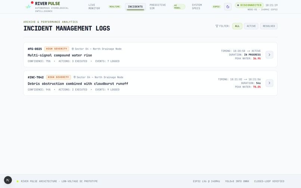Expand incident #FG-0025 with its chevron
The height and width of the screenshot is (188, 301).
tap(269, 55)
